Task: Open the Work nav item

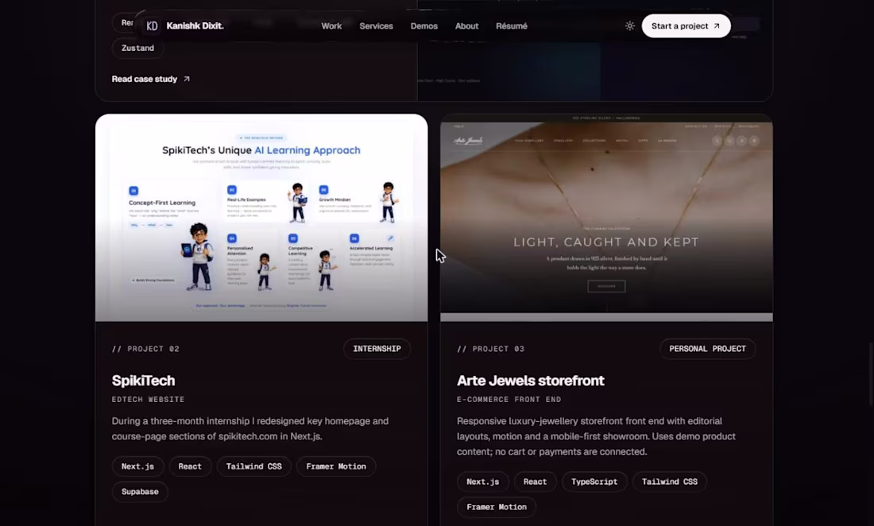Action: pyautogui.click(x=331, y=25)
